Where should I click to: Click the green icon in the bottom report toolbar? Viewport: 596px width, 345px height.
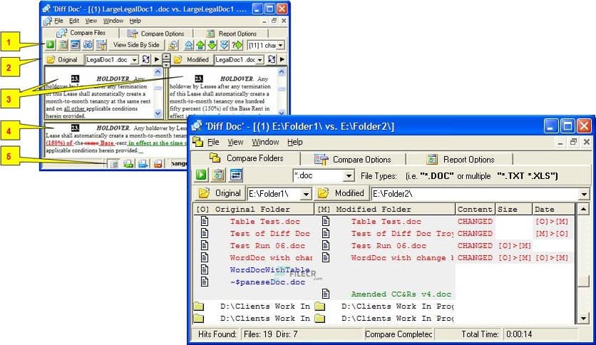coord(128,164)
